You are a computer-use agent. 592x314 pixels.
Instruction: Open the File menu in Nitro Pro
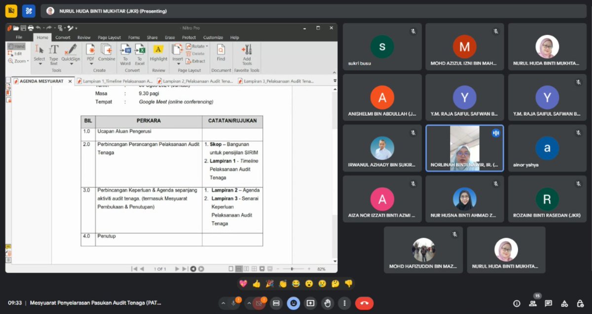pyautogui.click(x=19, y=37)
